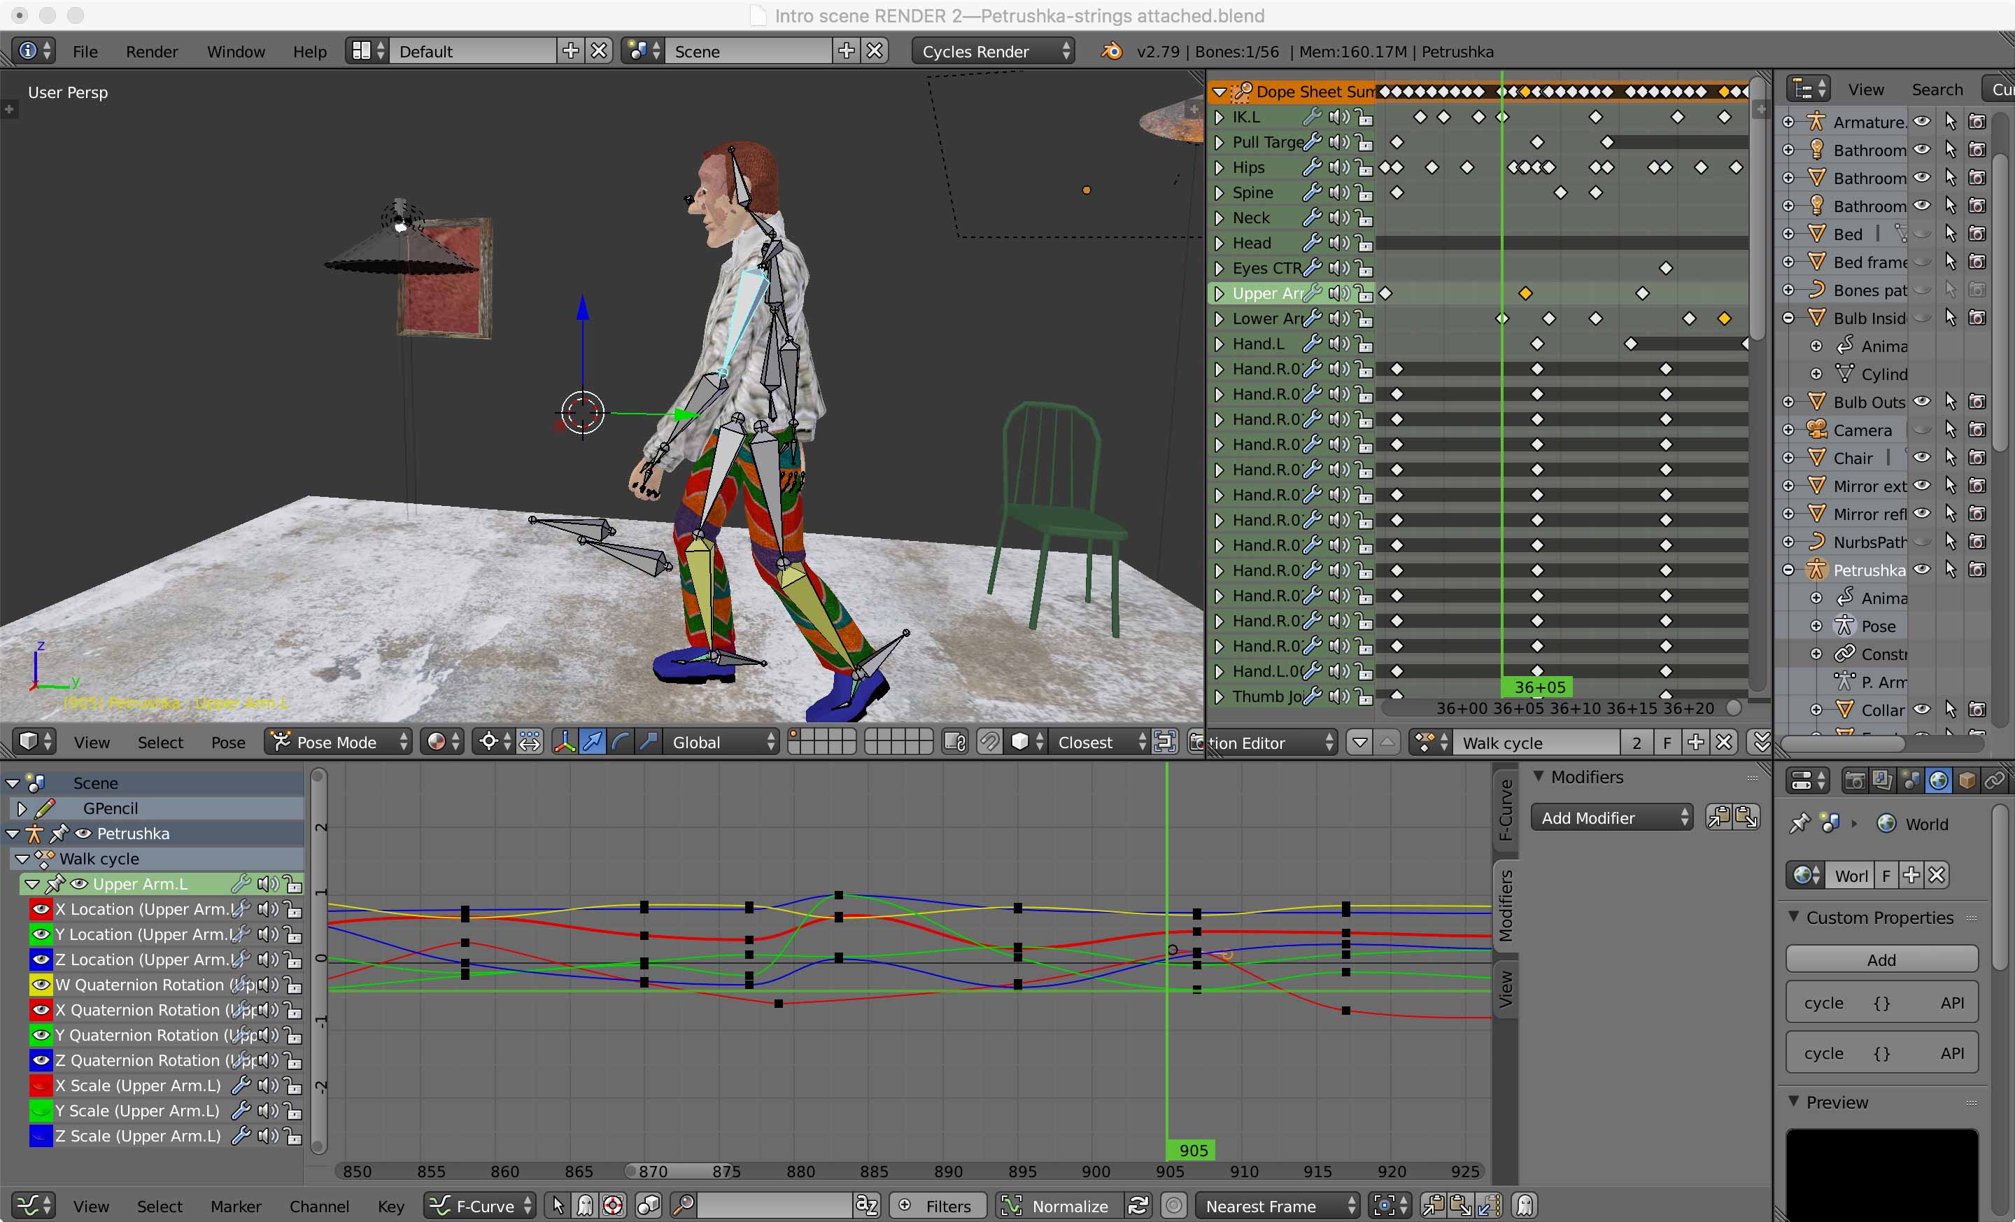Select the translate manipulator arrow icon

[593, 742]
